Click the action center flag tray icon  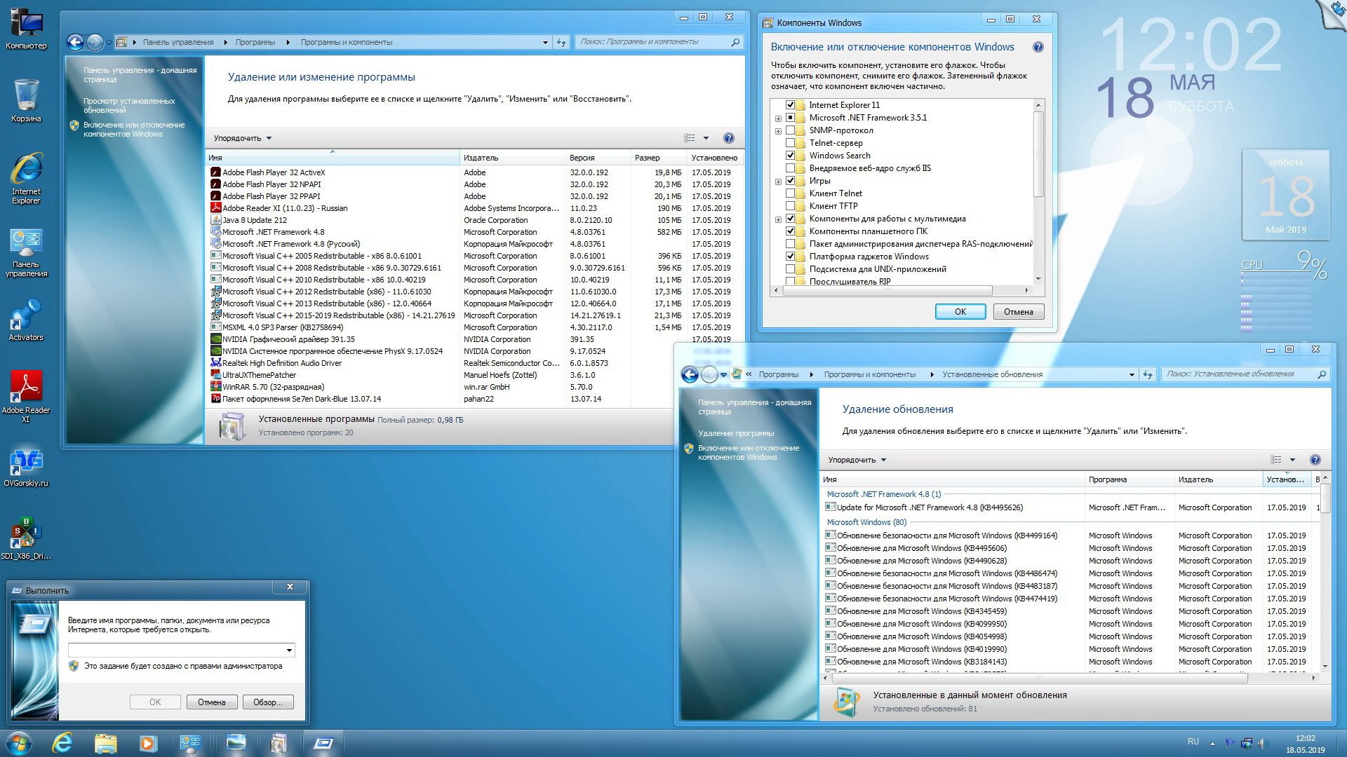[x=1230, y=743]
